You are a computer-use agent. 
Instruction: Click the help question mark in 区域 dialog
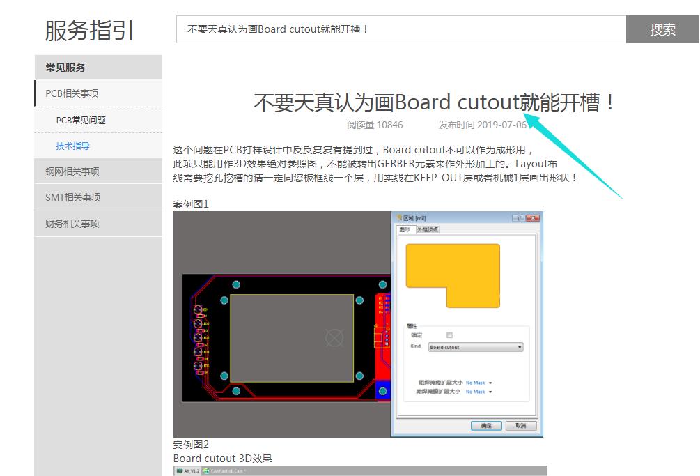coord(518,218)
